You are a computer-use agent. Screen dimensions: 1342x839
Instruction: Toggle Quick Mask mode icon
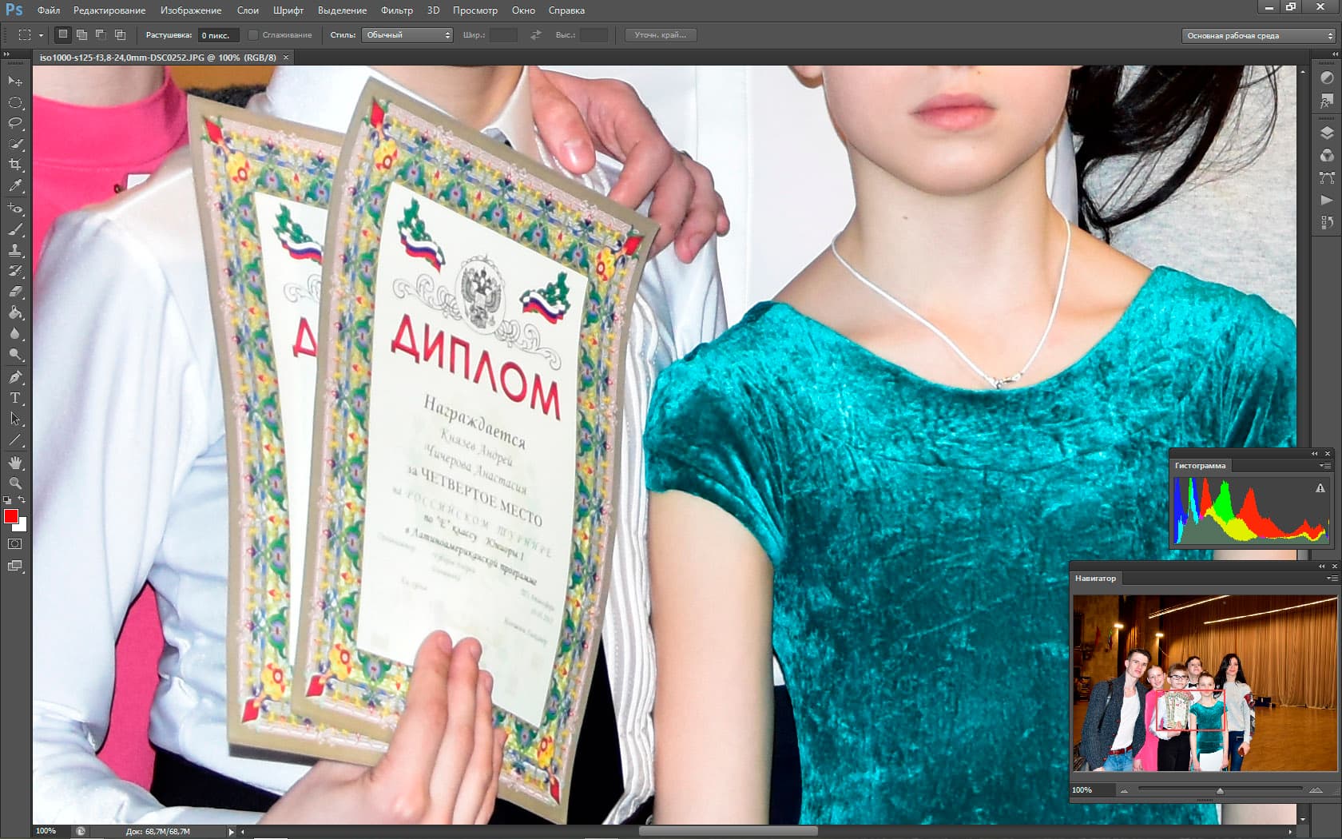pyautogui.click(x=15, y=544)
